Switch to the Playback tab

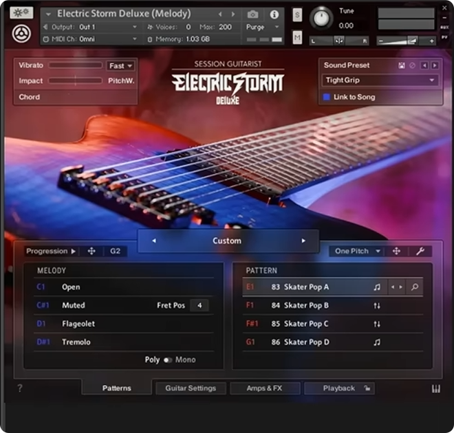[339, 388]
